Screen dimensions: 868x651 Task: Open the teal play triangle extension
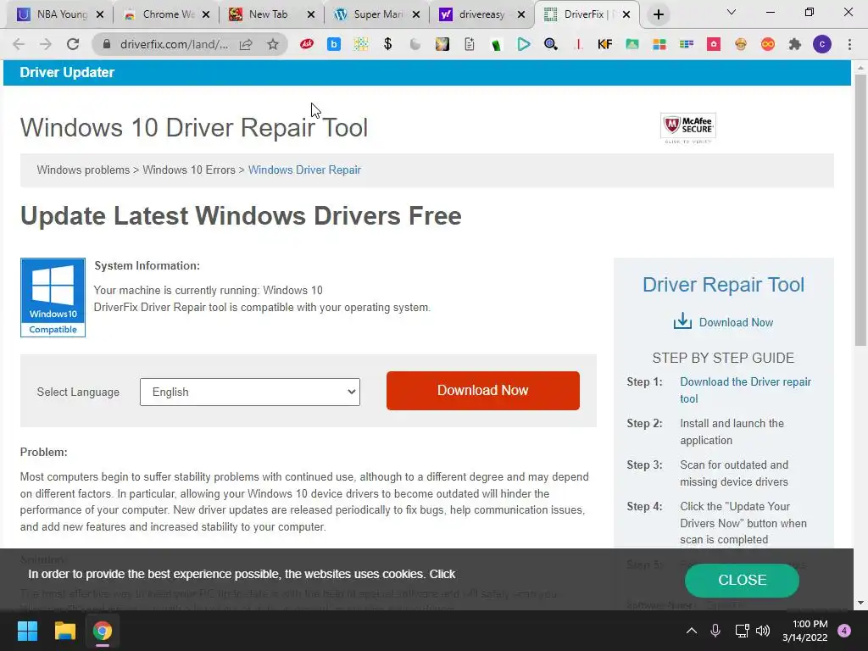(x=524, y=44)
